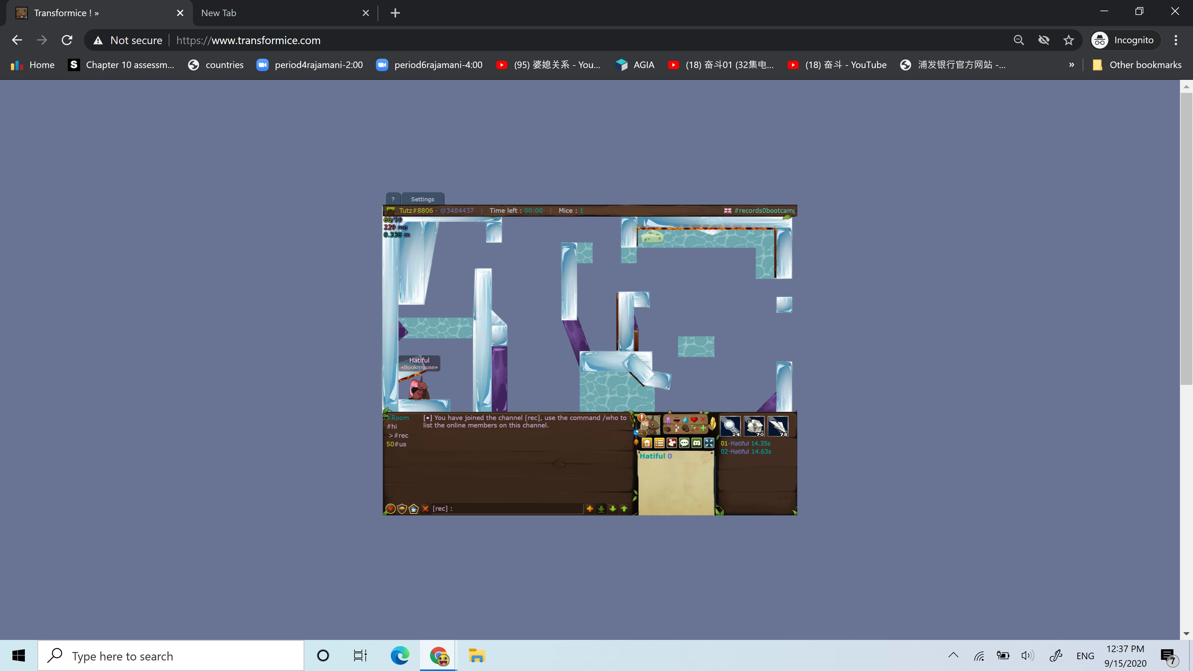Open Chrome three-dot menu

(1176, 40)
